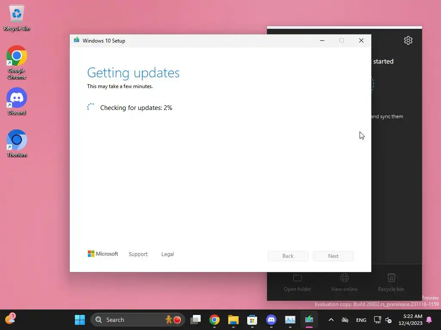Image resolution: width=441 pixels, height=330 pixels.
Task: Open Chrome from the taskbar
Action: 214,320
